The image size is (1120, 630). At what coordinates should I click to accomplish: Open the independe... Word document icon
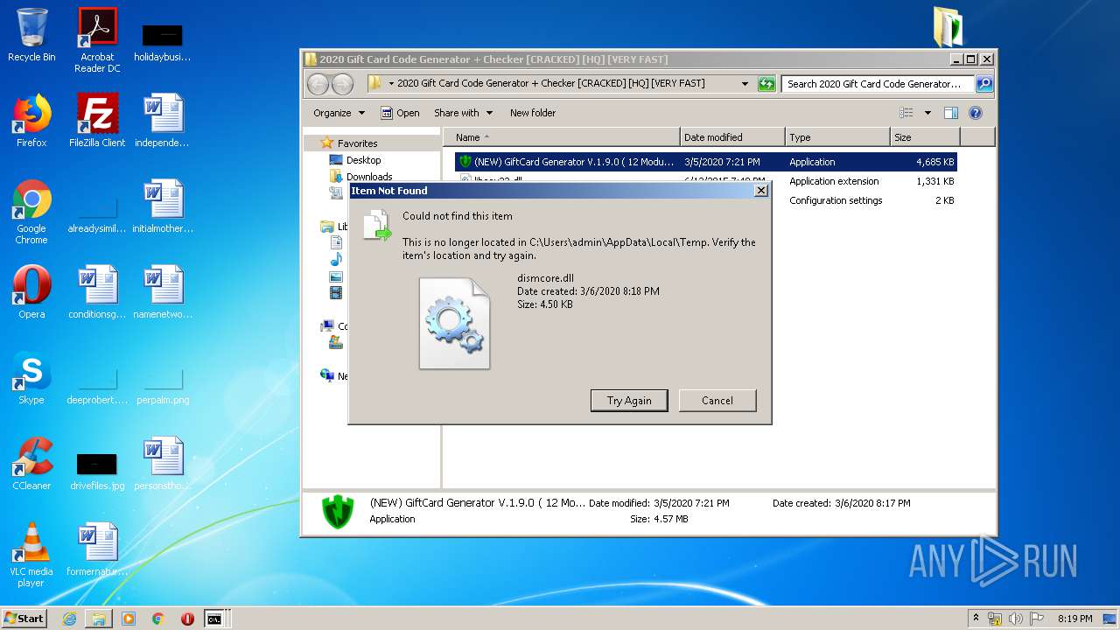coord(163,121)
